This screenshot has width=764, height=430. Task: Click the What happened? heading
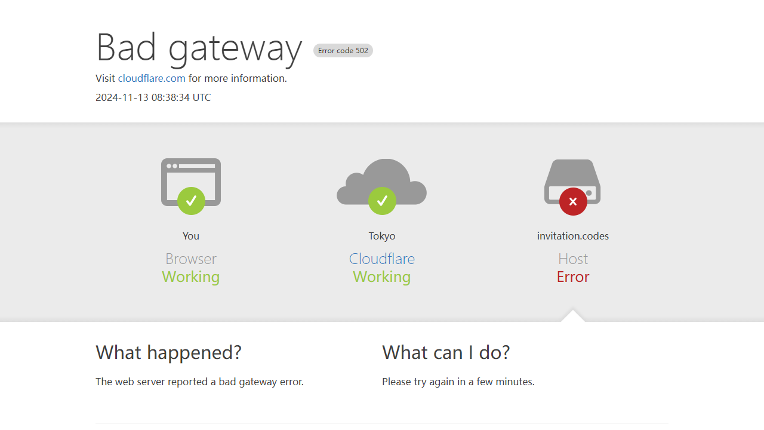[168, 352]
